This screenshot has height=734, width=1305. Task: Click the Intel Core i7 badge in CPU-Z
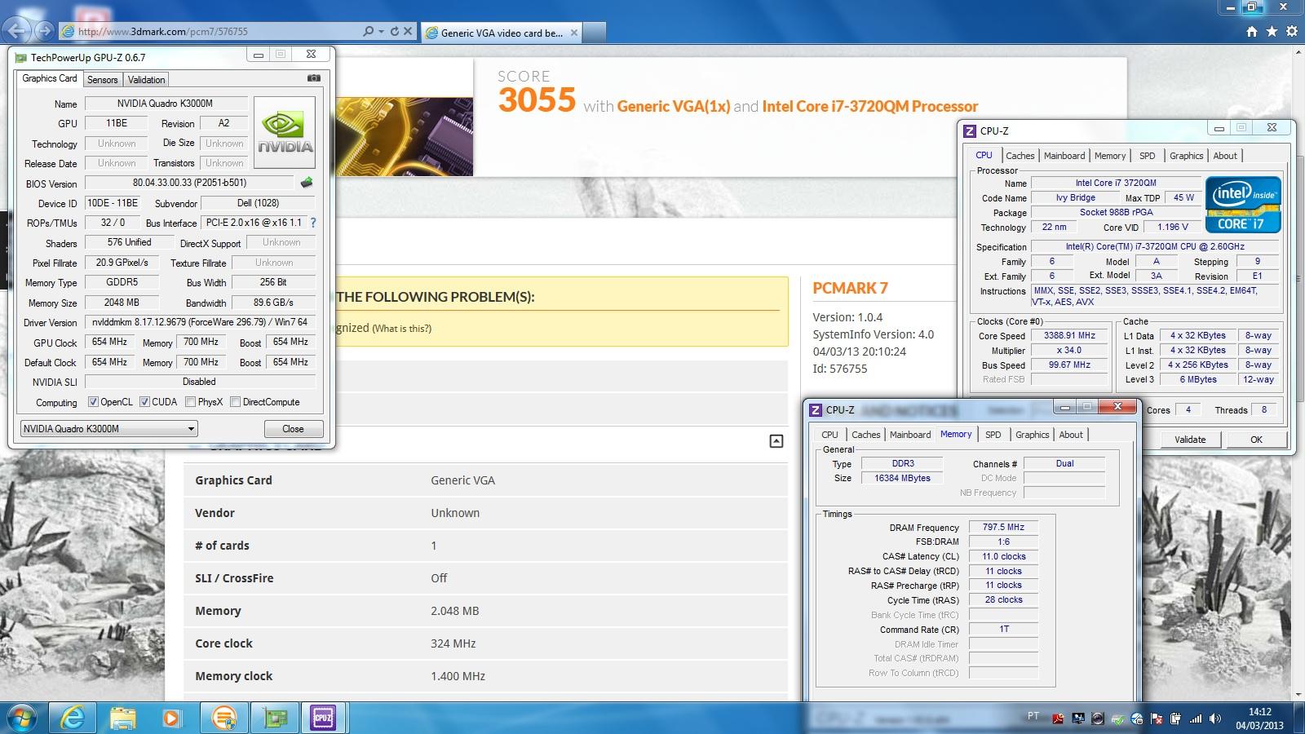point(1243,204)
